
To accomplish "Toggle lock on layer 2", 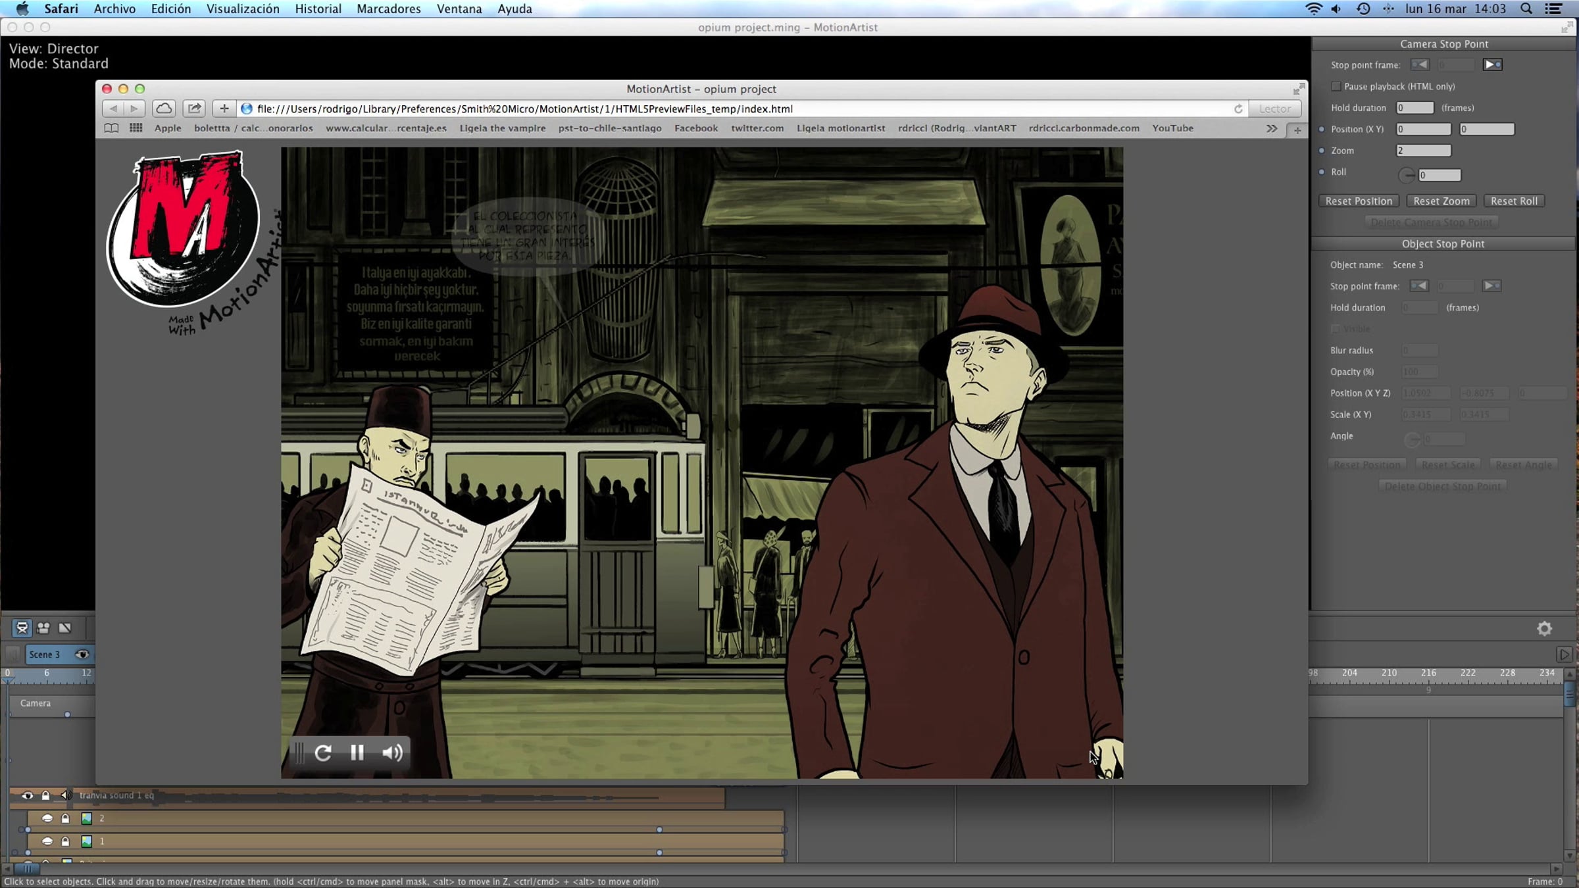I will [65, 818].
